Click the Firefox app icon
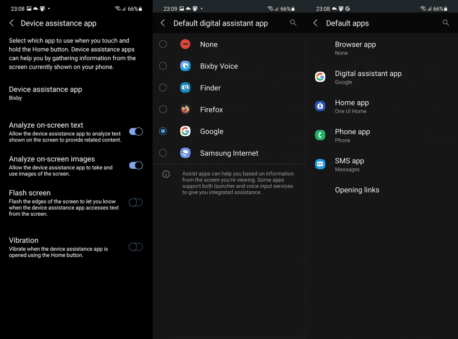The image size is (458, 339). click(x=185, y=109)
